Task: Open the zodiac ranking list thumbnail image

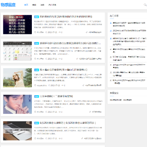Action: point(18,24)
